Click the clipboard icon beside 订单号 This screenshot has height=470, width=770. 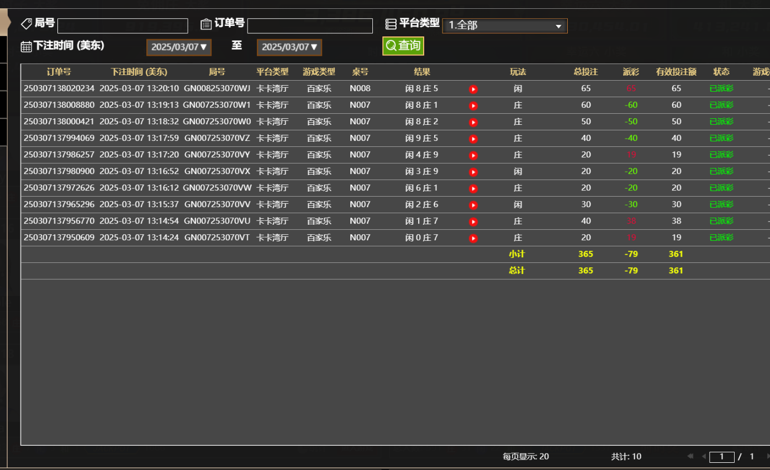205,23
